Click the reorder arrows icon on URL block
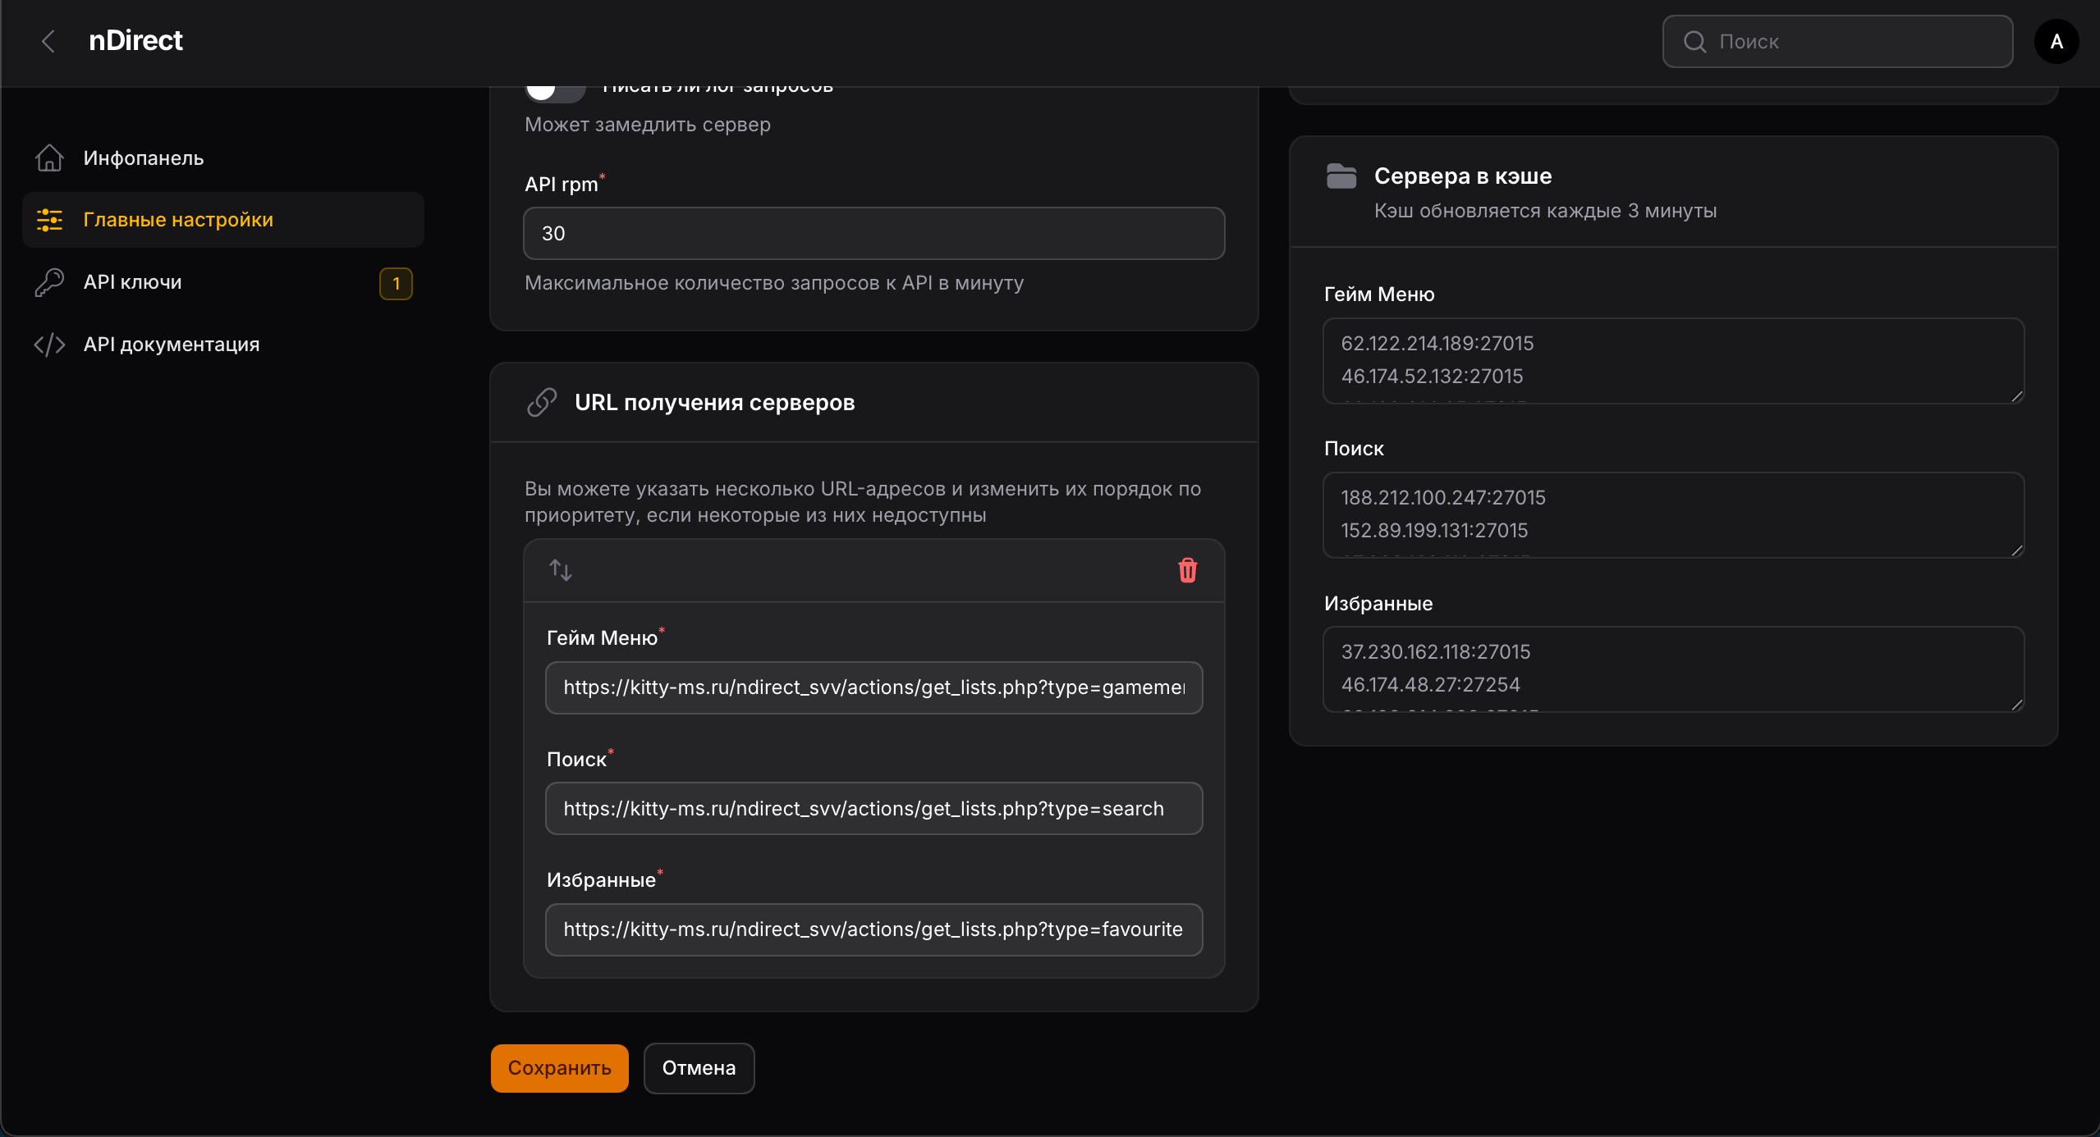This screenshot has width=2100, height=1137. [x=561, y=570]
